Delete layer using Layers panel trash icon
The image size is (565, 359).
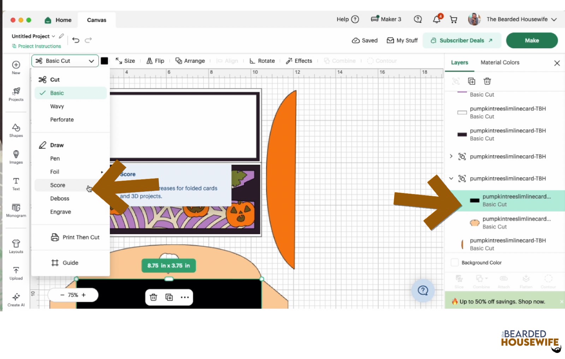487,81
